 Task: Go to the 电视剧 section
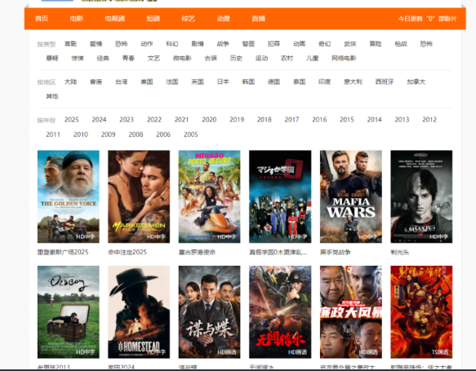(x=115, y=19)
